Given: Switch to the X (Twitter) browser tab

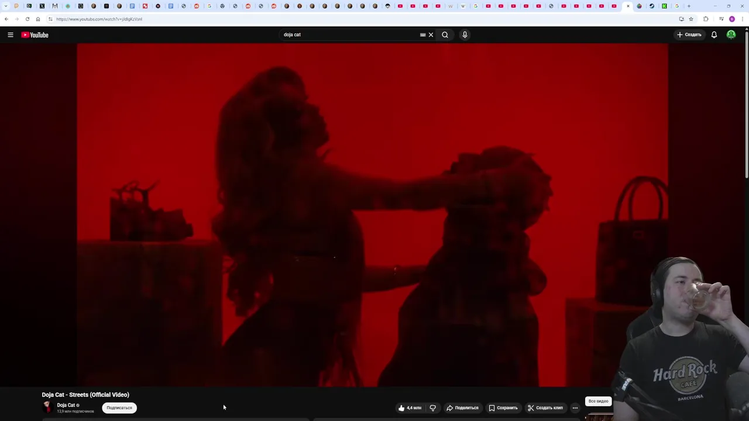Looking at the screenshot, I should pyautogui.click(x=42, y=6).
